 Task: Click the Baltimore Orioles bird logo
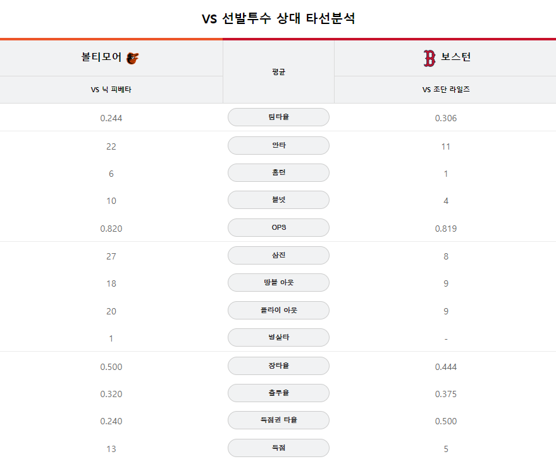(133, 58)
